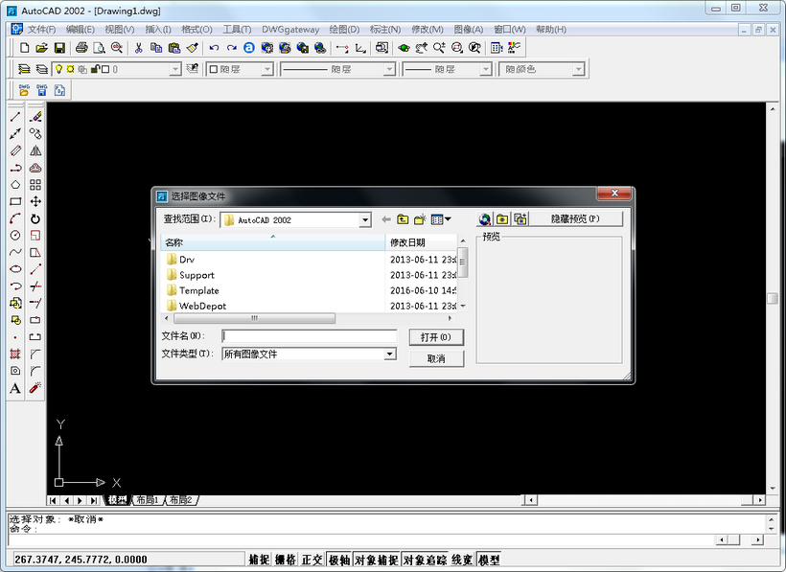
Task: Click the New drawing icon
Action: click(x=24, y=48)
